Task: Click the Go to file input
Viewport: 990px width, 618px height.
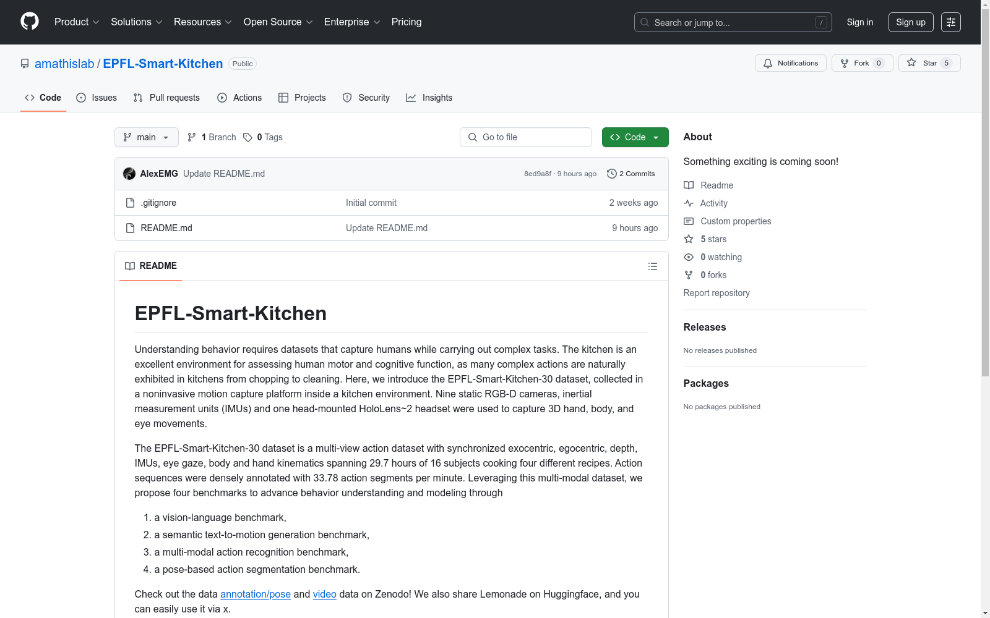Action: tap(526, 137)
